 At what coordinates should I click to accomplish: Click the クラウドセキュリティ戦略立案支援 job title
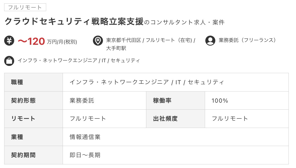click(74, 22)
